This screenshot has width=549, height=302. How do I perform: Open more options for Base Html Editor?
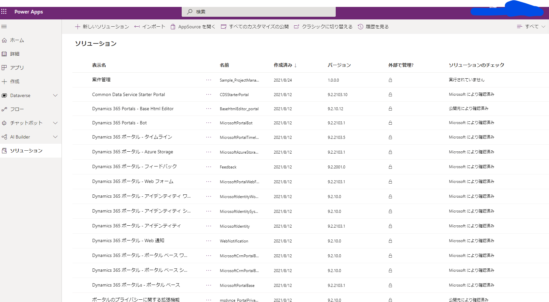pyautogui.click(x=209, y=109)
